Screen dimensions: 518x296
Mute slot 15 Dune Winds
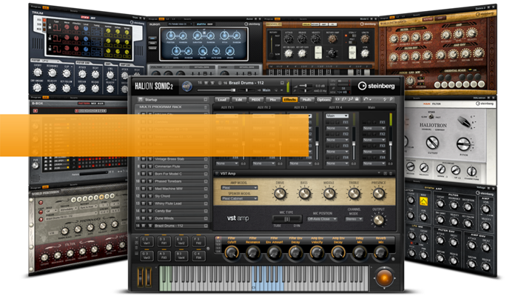[x=144, y=218]
